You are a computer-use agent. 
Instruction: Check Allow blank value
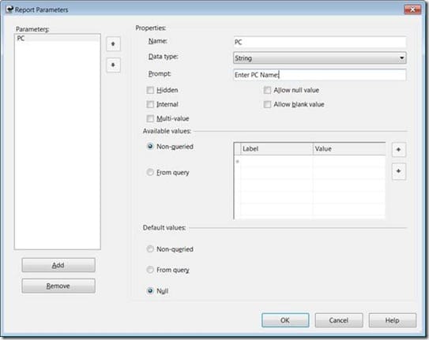[267, 104]
